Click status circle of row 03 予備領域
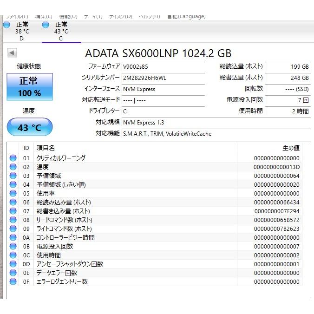Image resolution: width=314 pixels, height=314 pixels. tap(13, 176)
